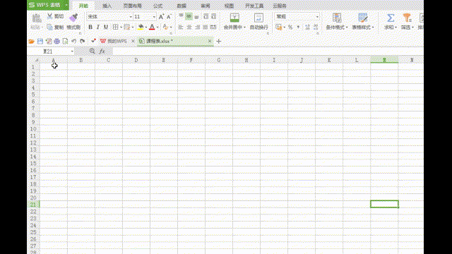Open the font size dropdown
Image resolution: width=452 pixels, height=254 pixels.
(154, 17)
